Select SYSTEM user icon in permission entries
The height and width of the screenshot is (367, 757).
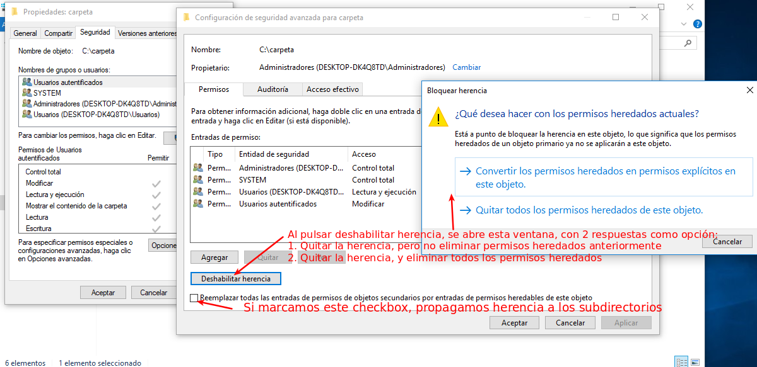point(198,180)
